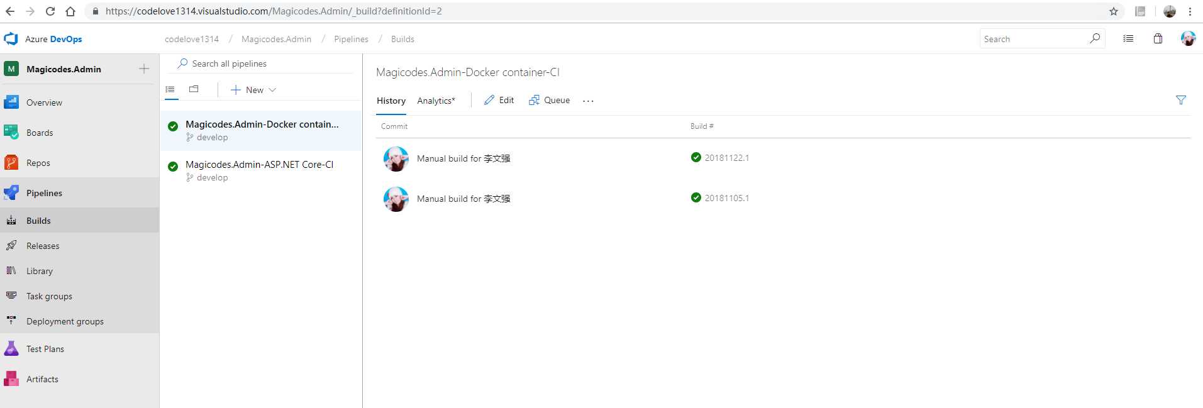Click the Releases rocket icon
This screenshot has width=1203, height=408.
(x=11, y=246)
